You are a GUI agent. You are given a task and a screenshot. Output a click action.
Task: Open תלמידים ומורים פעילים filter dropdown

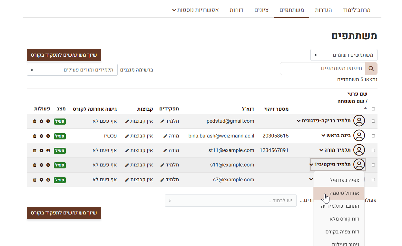[x=72, y=70]
